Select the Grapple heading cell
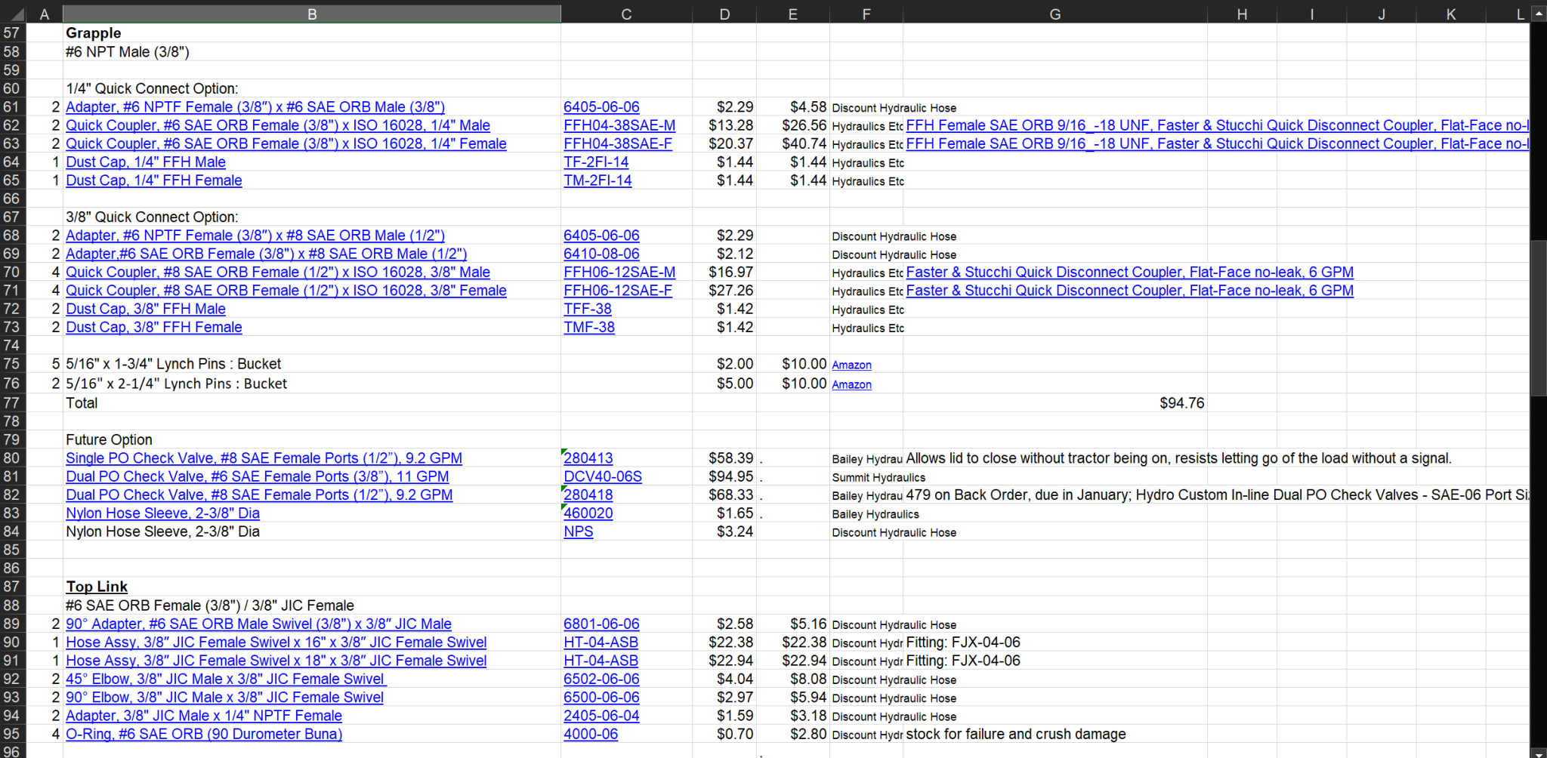The height and width of the screenshot is (758, 1547). click(x=94, y=33)
